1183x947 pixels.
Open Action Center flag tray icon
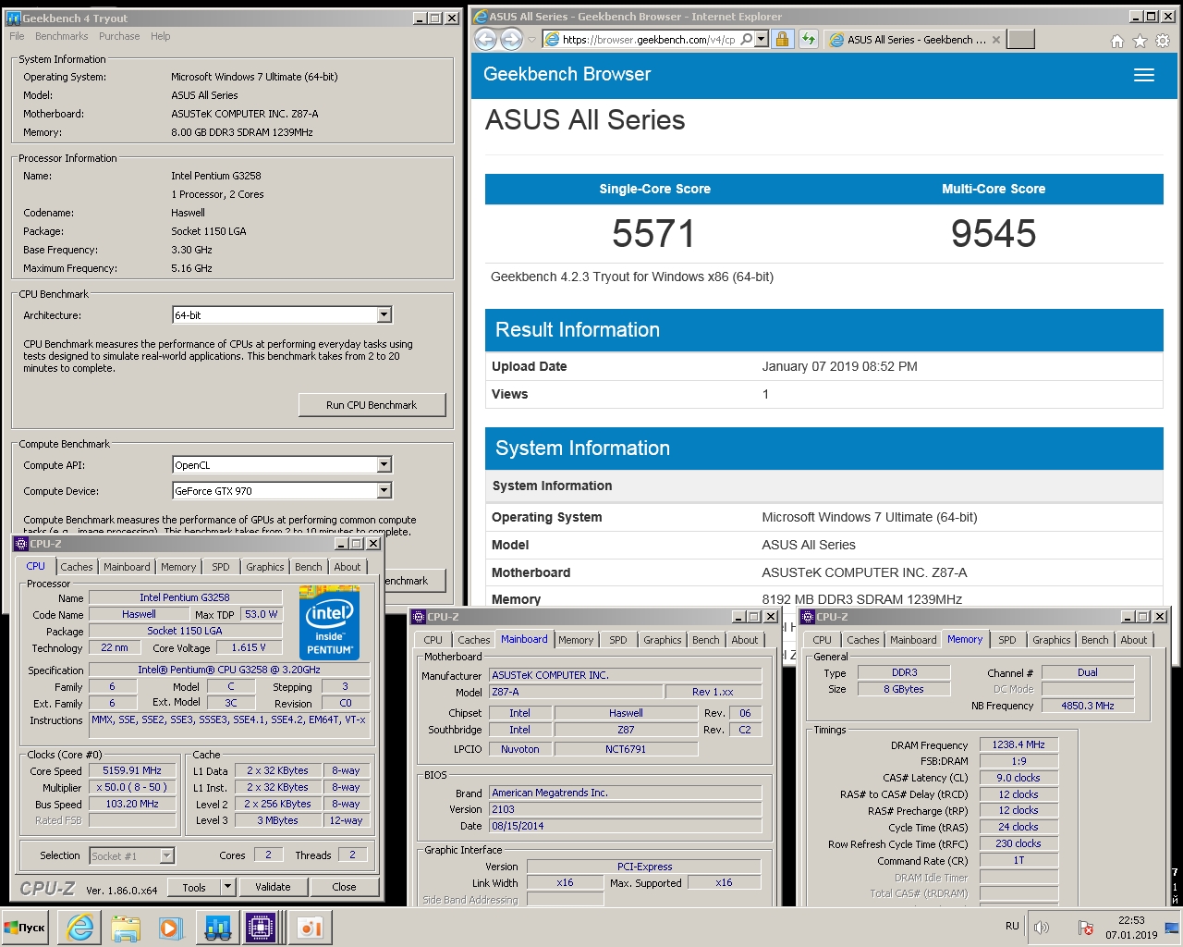pyautogui.click(x=1085, y=928)
